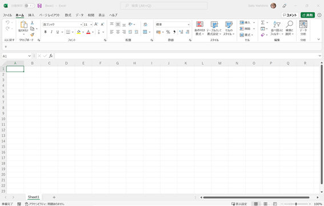Click the Merge and Center icon
Image resolution: width=324 pixels, height=206 pixels.
(145, 32)
